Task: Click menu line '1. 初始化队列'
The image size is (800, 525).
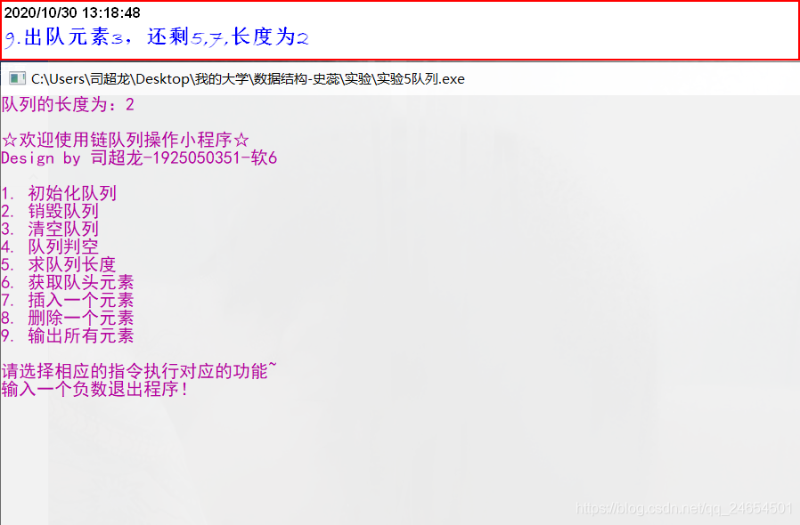Action: [59, 193]
